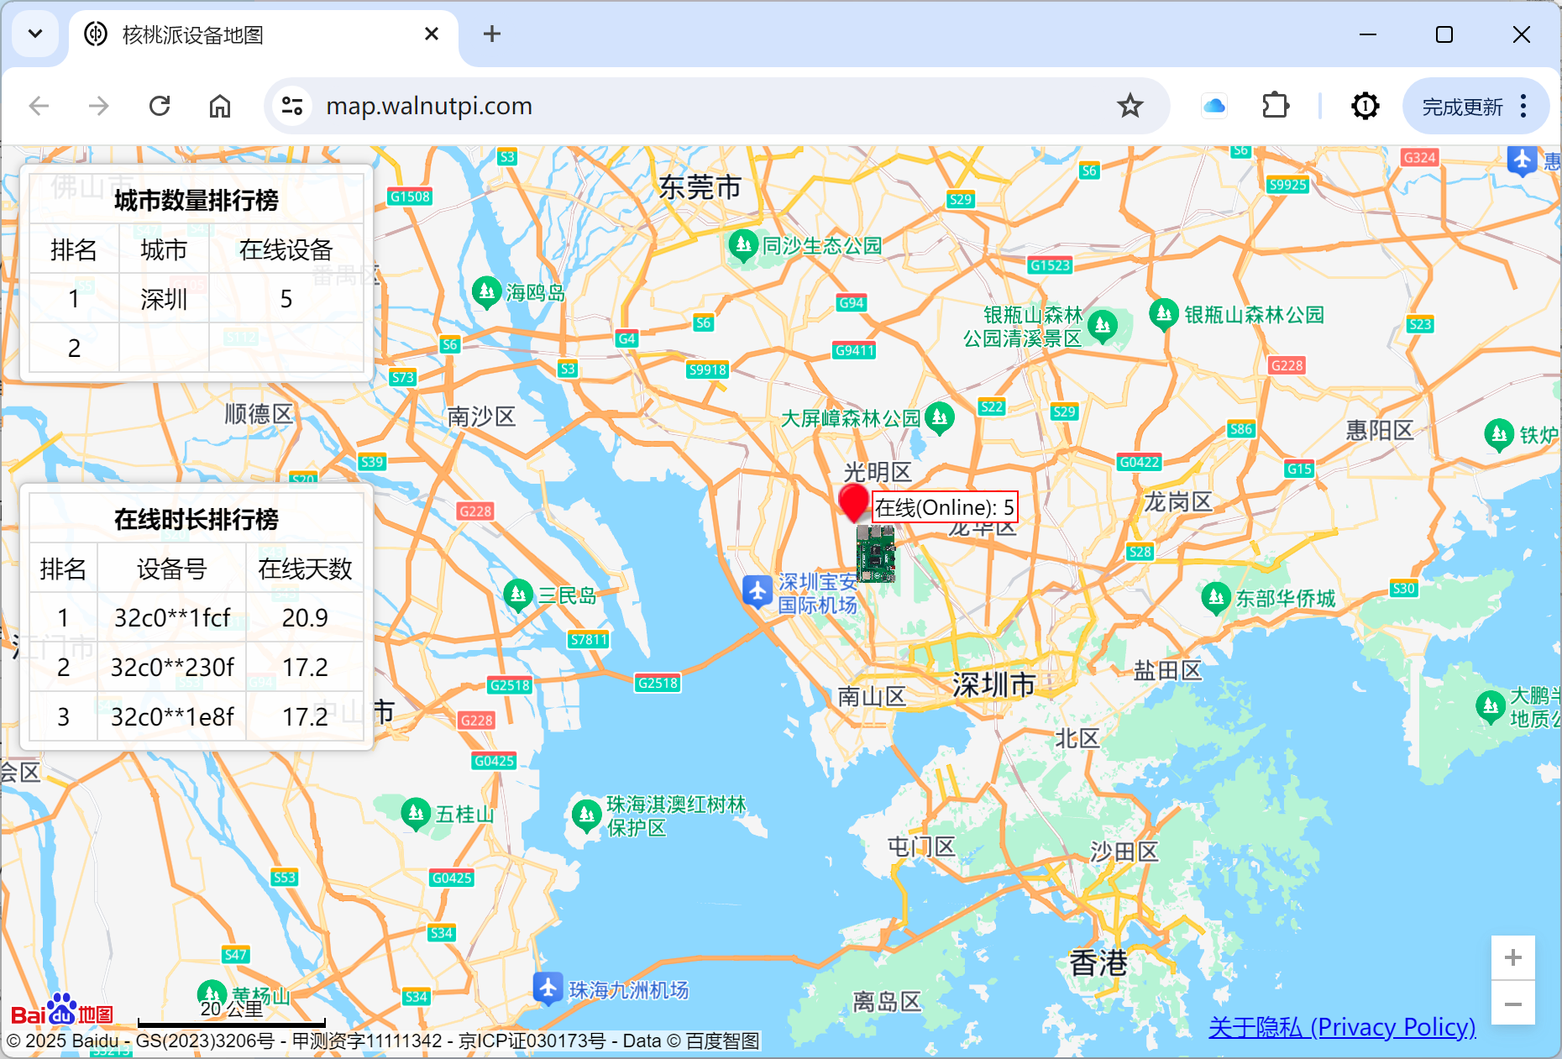This screenshot has height=1059, width=1562.
Task: Click the 离岛区 district label
Action: click(x=887, y=1001)
